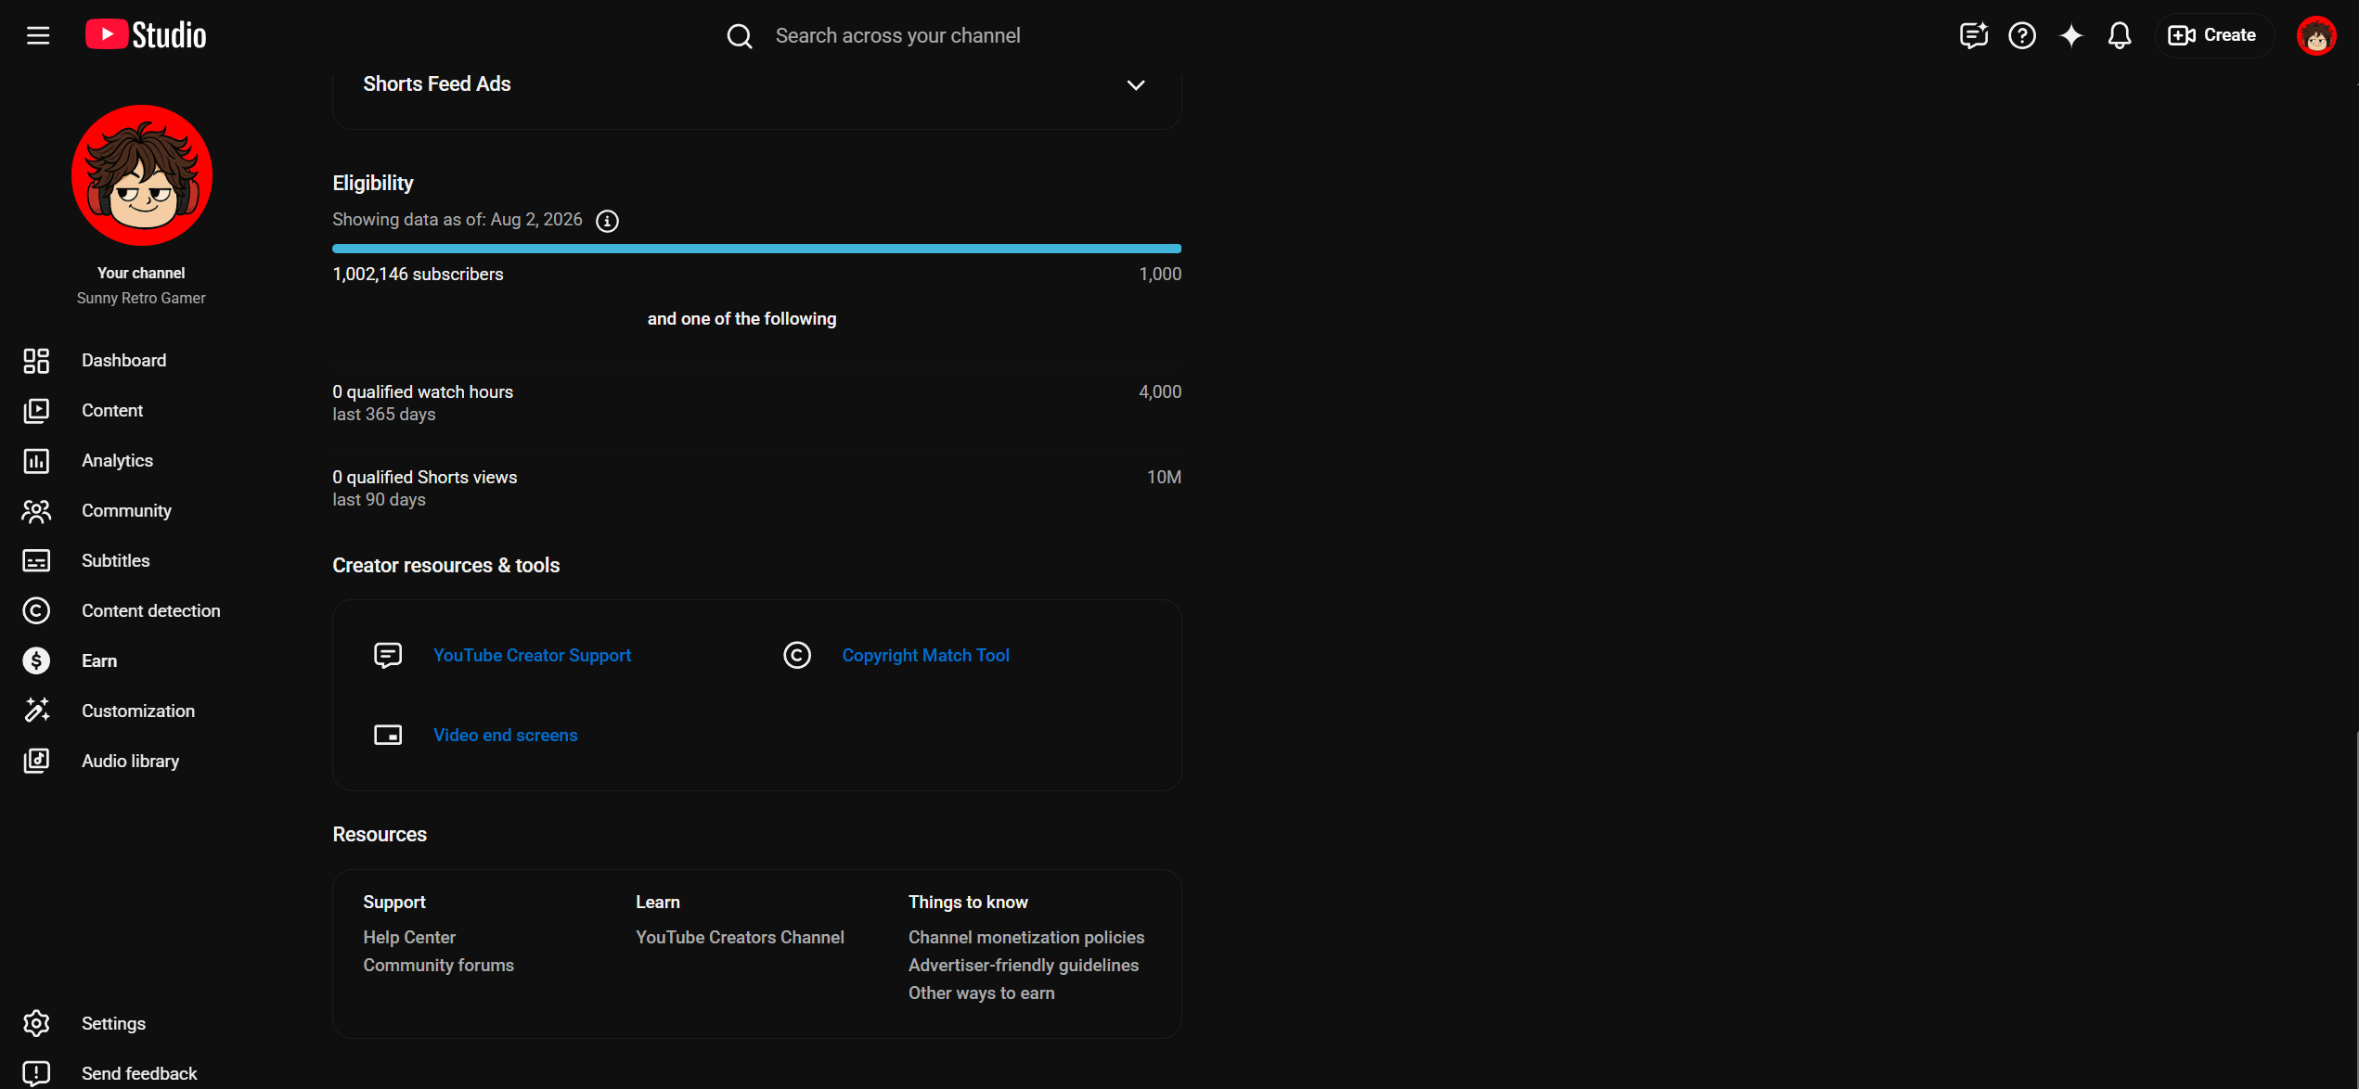Open Subtitles in the sidebar
The width and height of the screenshot is (2359, 1089).
116,561
